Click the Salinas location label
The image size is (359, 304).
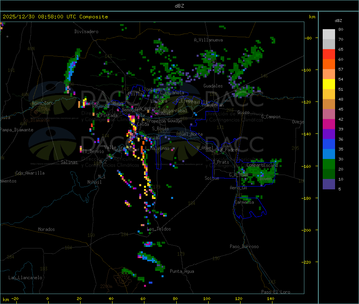[x=69, y=162]
